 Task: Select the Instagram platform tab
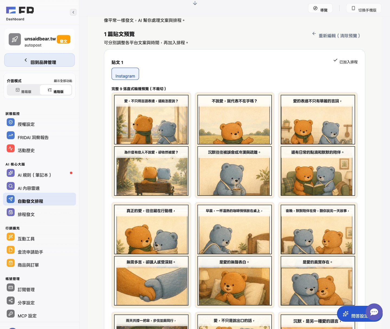pyautogui.click(x=125, y=74)
